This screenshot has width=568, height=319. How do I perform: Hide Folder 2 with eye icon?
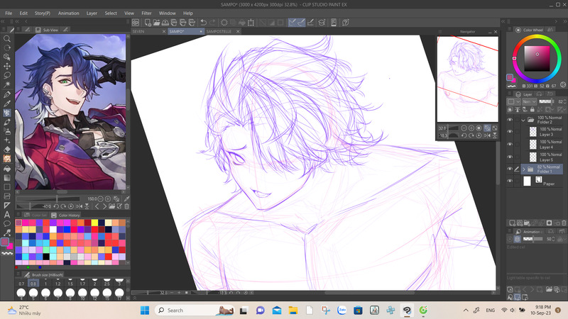510,121
